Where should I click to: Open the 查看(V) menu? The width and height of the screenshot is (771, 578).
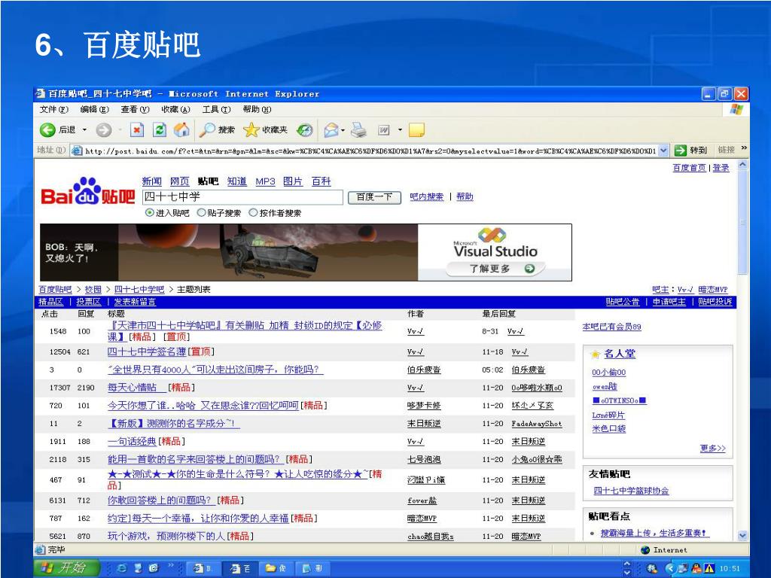pos(135,109)
